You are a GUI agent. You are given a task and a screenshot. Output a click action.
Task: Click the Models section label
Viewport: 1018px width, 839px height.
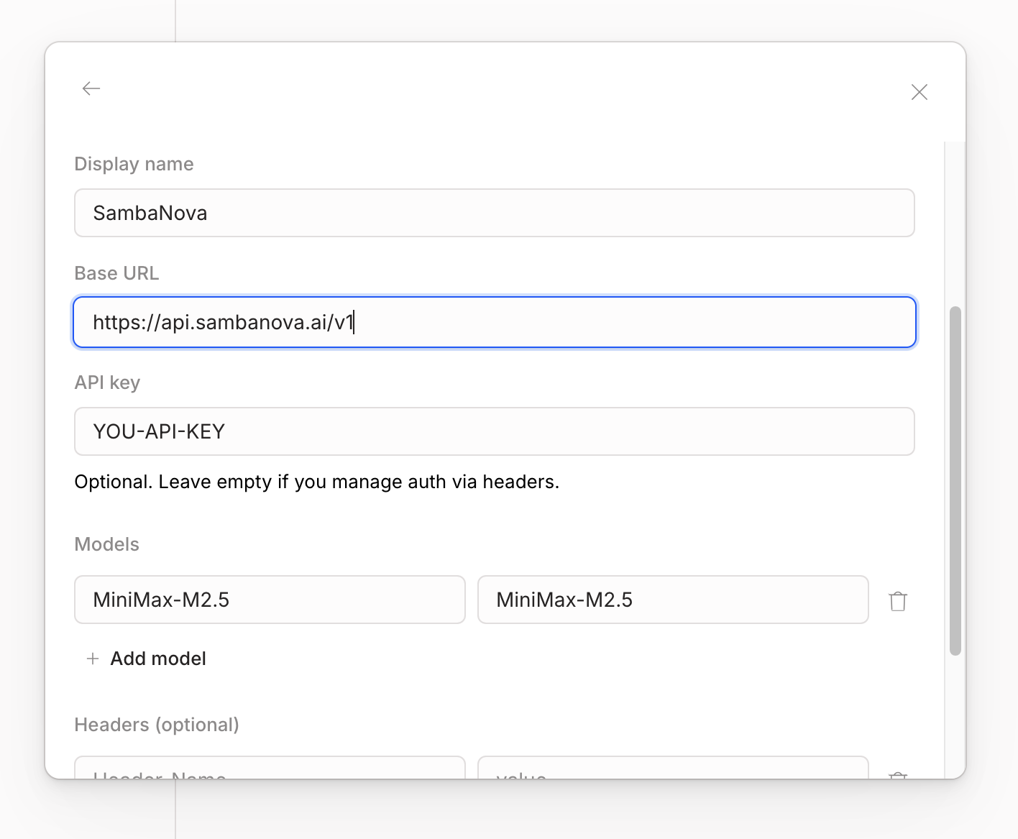(x=106, y=544)
